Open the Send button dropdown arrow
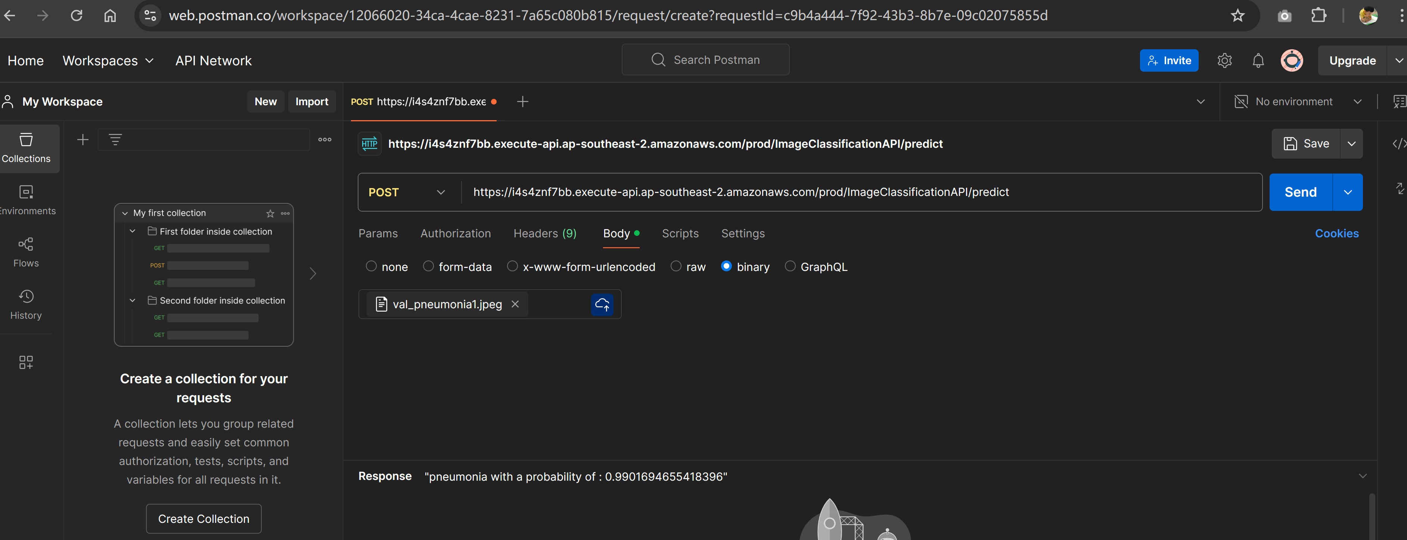 pos(1348,192)
